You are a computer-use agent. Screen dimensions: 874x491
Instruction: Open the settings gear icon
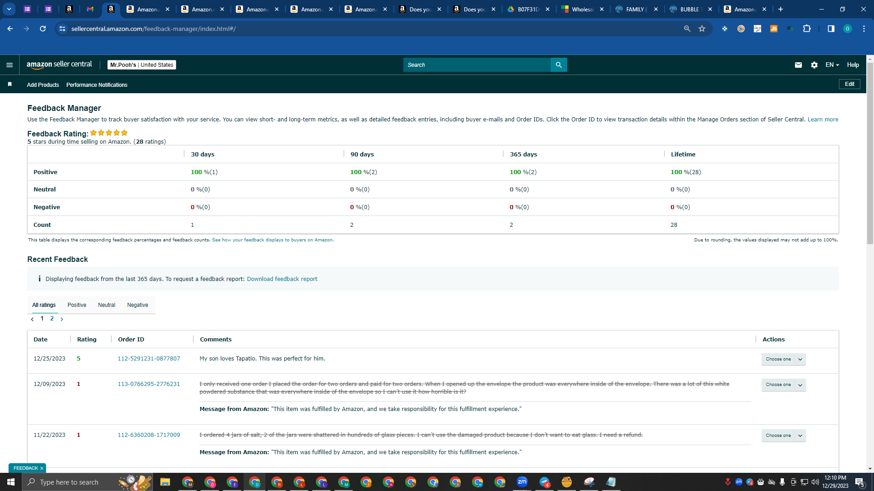point(814,65)
